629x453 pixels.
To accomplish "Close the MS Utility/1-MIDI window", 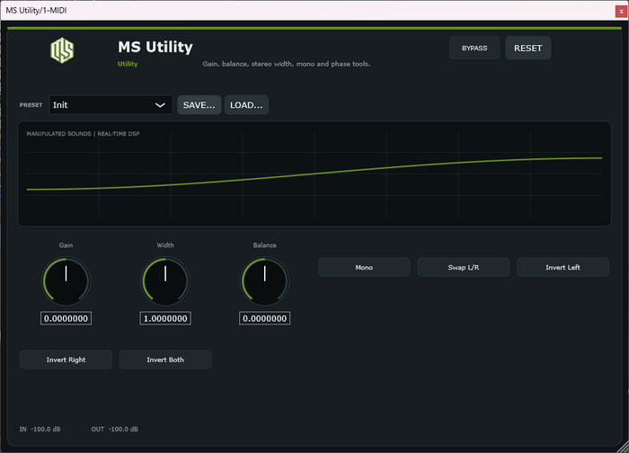I will click(621, 11).
